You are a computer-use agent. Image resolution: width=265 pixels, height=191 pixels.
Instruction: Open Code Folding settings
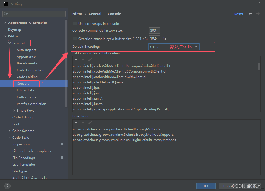coord(27,77)
